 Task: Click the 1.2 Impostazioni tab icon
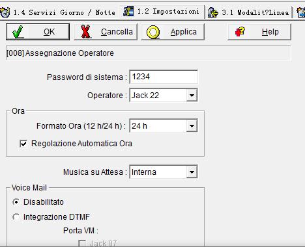pyautogui.click(x=128, y=11)
